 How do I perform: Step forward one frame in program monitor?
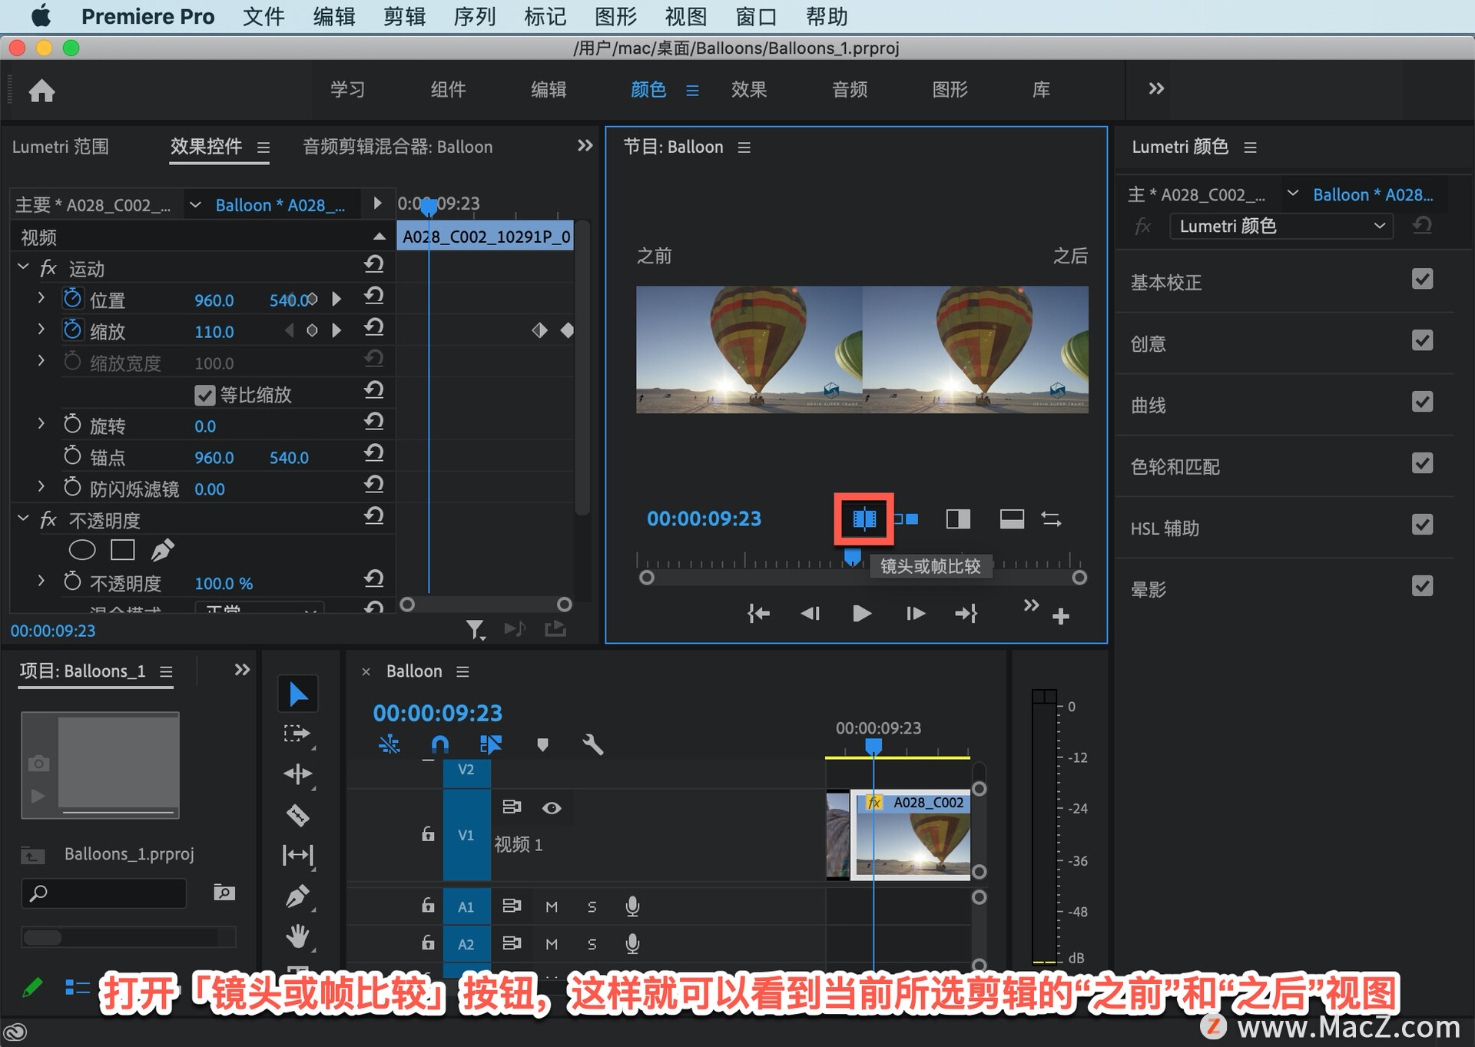[915, 613]
